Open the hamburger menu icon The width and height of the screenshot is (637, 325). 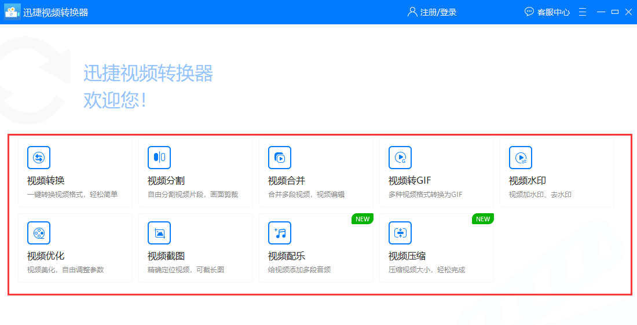pyautogui.click(x=583, y=12)
